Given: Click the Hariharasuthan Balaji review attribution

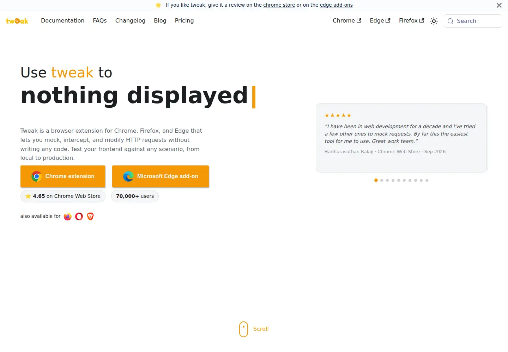Looking at the screenshot, I should [x=385, y=152].
